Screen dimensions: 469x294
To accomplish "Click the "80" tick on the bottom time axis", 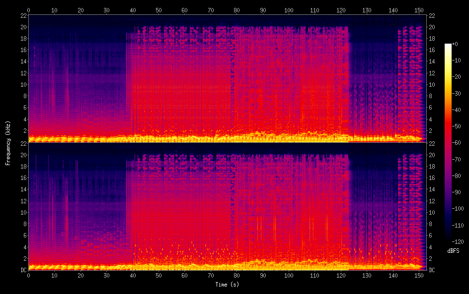I will pyautogui.click(x=236, y=276).
